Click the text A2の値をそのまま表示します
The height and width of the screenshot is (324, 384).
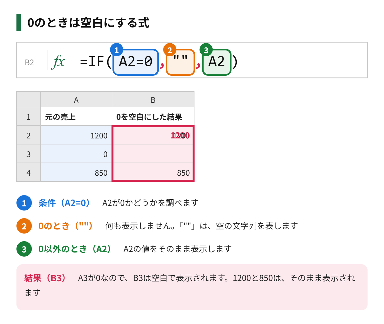(x=177, y=249)
